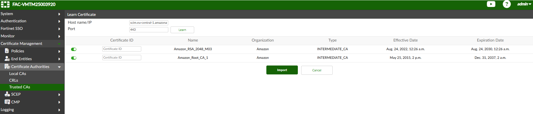Click the Amazon_Root_CA_1 name cell
This screenshot has width=533, height=114.
coord(193,58)
